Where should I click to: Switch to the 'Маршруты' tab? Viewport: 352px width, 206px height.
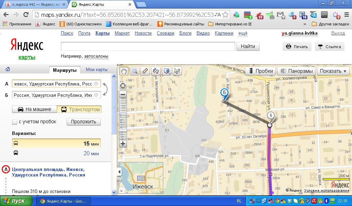[65, 70]
